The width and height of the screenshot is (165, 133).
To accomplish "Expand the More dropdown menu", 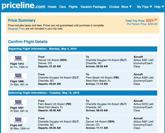I will [x=126, y=7].
